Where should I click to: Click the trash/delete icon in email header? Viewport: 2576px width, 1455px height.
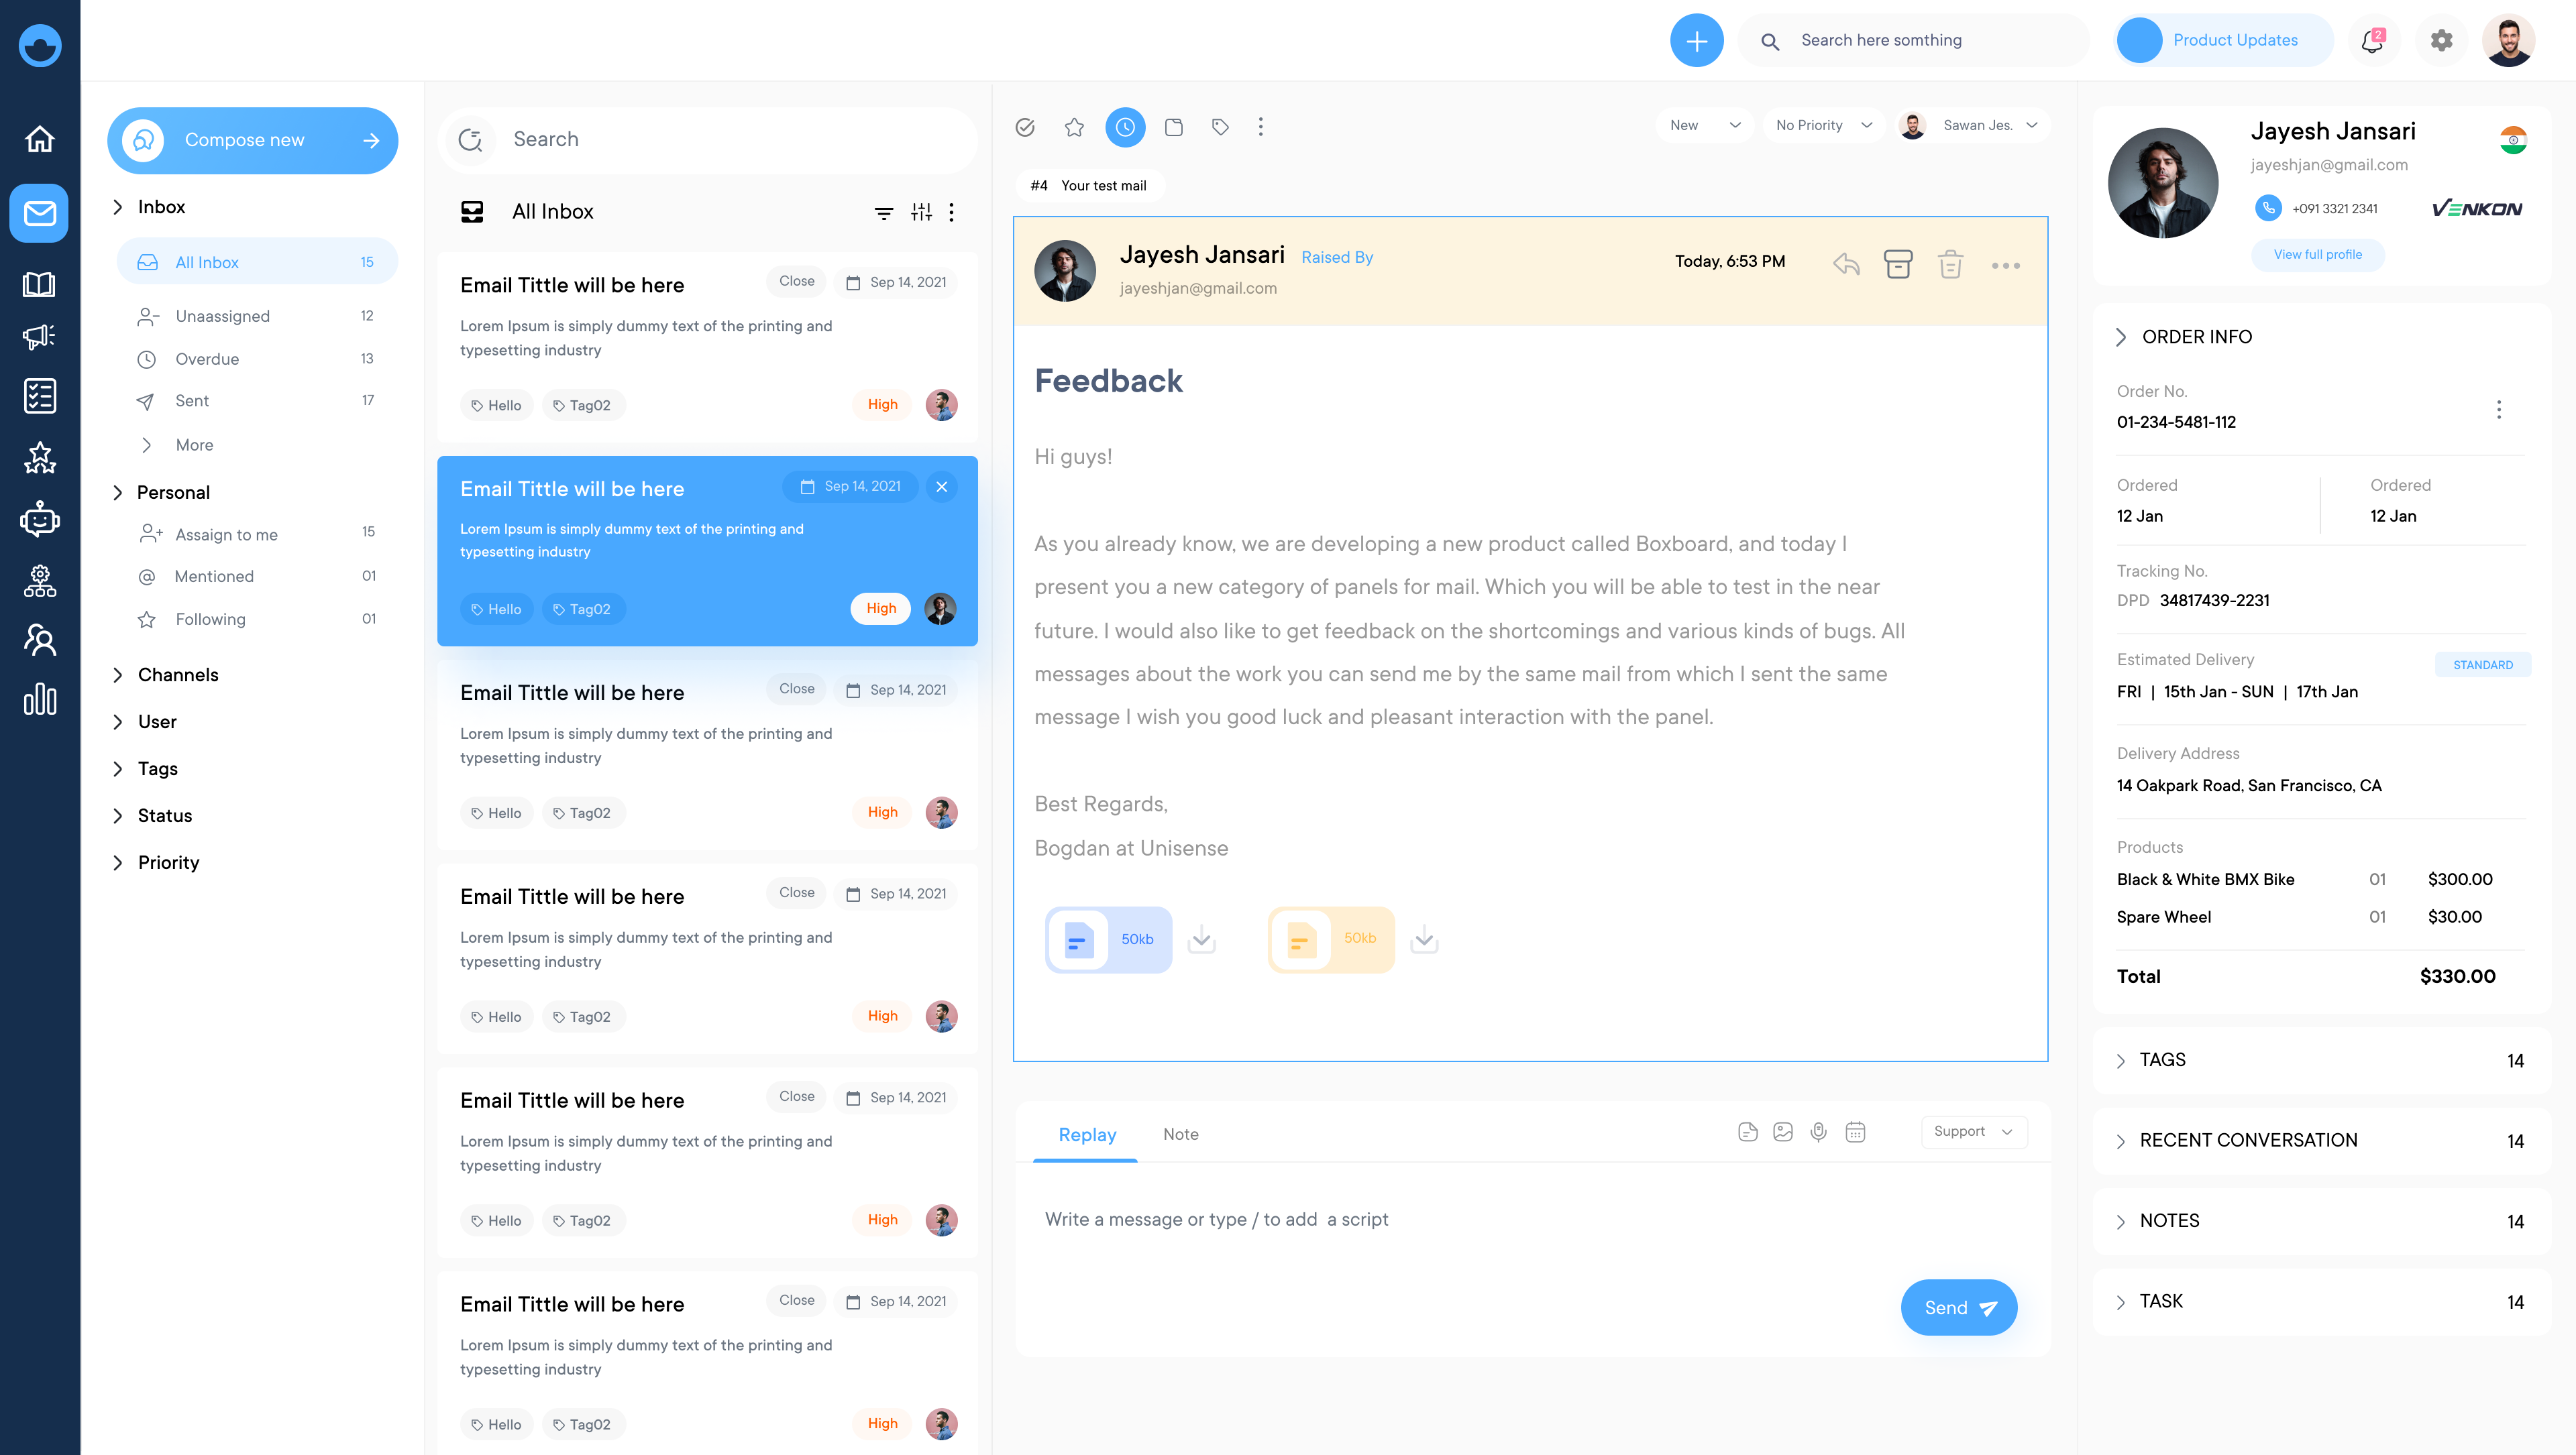pos(1949,264)
